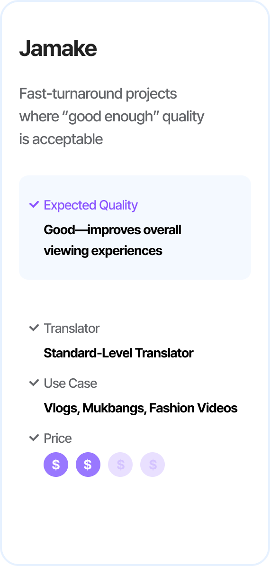Click the purple checkmark beside Expected Quality
The width and height of the screenshot is (270, 566).
point(34,205)
